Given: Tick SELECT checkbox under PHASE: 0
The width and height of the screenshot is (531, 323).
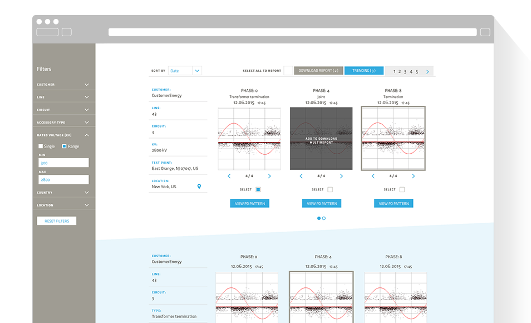Looking at the screenshot, I should coord(258,189).
